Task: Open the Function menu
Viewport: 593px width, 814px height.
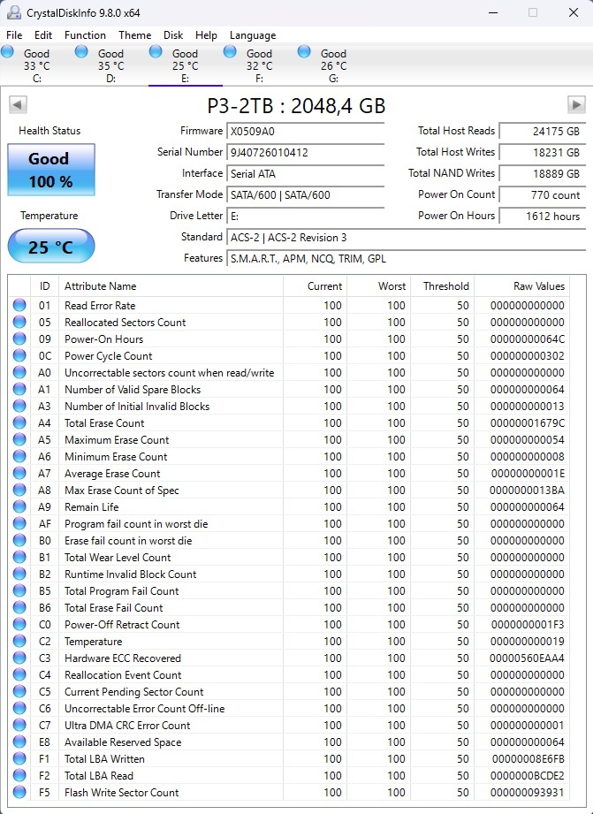Action: (x=85, y=35)
